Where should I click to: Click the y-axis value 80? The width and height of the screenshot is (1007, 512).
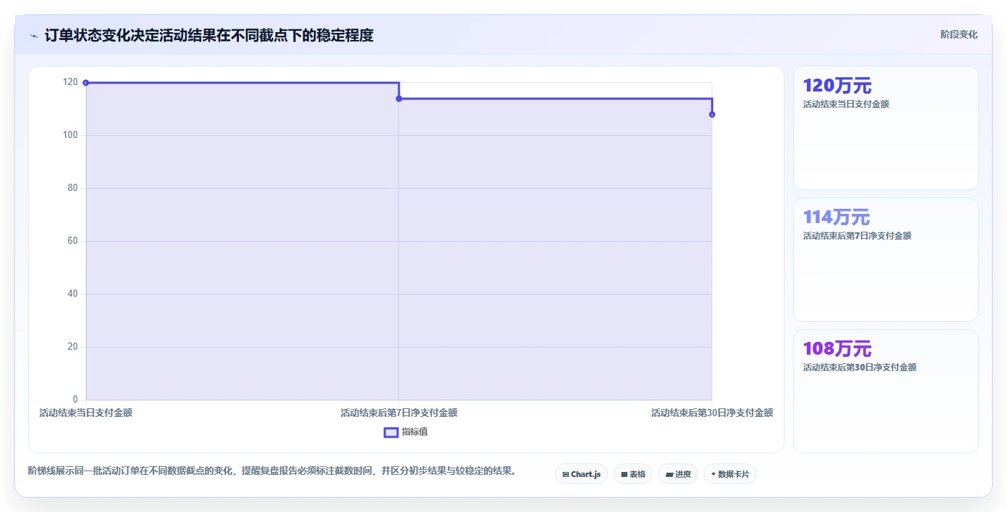tap(72, 188)
